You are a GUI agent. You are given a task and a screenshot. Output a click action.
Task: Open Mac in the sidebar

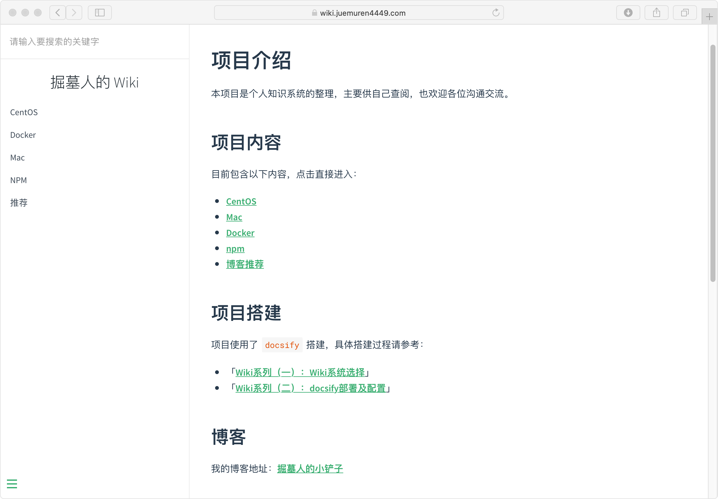[17, 158]
